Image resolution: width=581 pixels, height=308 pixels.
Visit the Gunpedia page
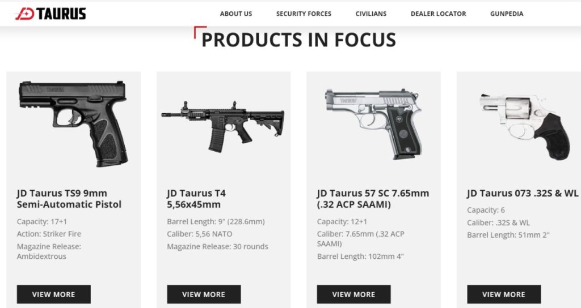pyautogui.click(x=507, y=14)
